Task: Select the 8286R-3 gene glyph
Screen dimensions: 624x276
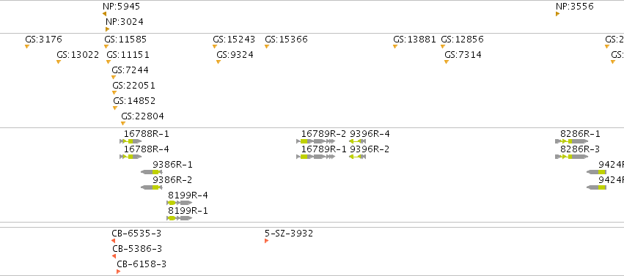Action: click(x=572, y=157)
